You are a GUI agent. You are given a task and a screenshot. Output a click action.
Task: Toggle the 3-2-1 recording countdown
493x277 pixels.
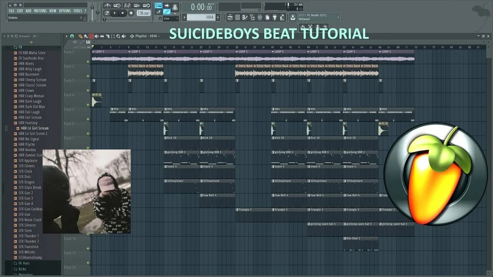(x=127, y=5)
